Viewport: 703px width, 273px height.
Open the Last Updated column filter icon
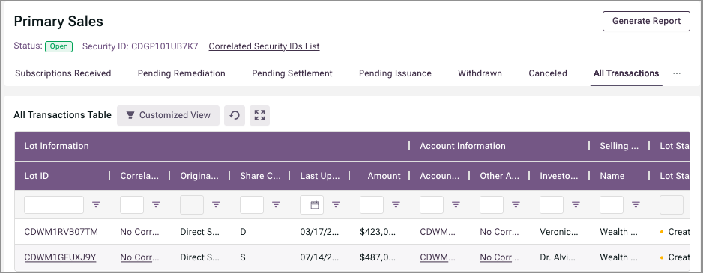coord(336,205)
